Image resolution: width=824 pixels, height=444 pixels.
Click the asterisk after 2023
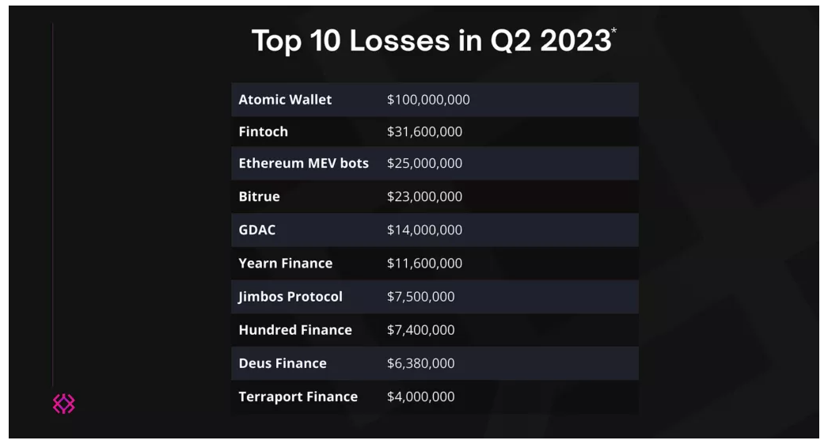[614, 30]
